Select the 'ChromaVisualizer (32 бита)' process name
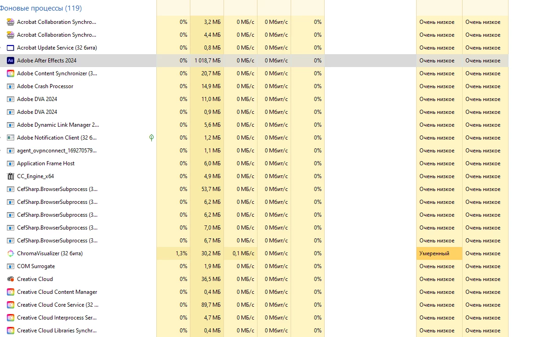This screenshot has height=337, width=544. 50,253
